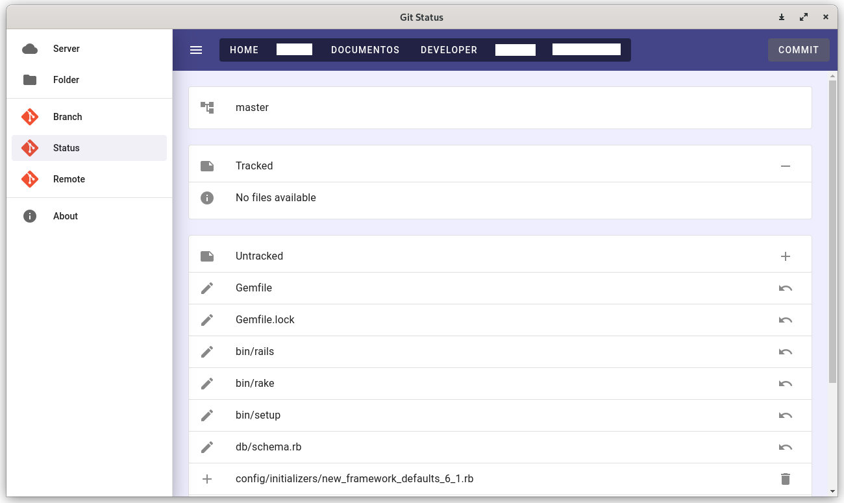Open the Server section via cloud icon
Screen dimensions: 844x503
[x=30, y=48]
